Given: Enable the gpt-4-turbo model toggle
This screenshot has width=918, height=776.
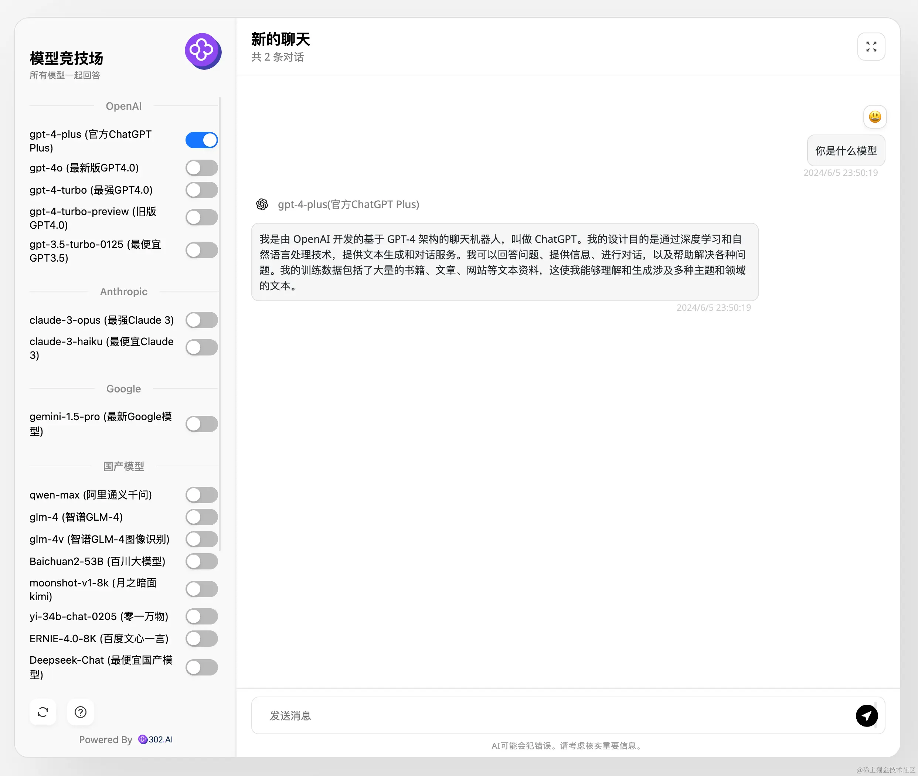Looking at the screenshot, I should [201, 190].
